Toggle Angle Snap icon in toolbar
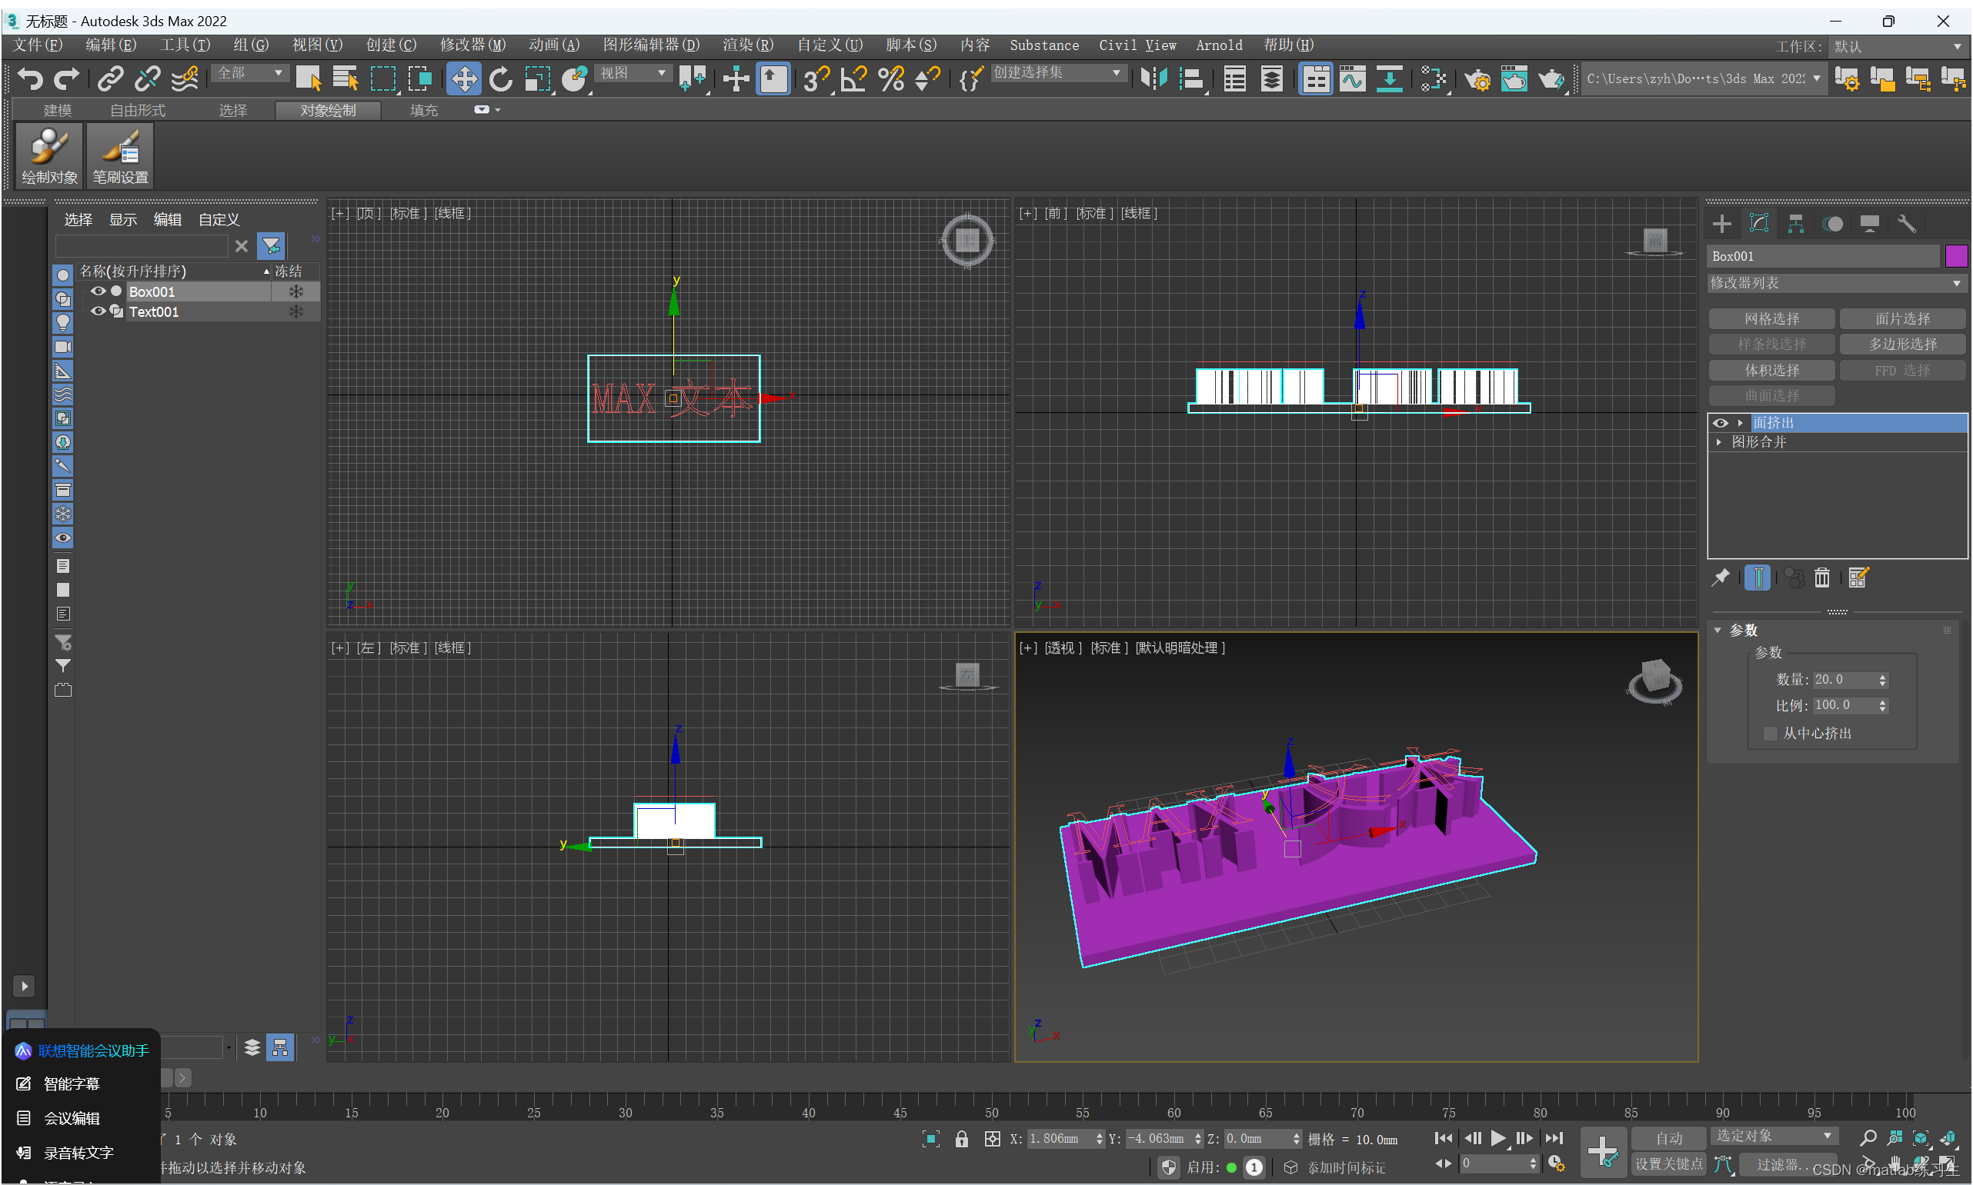Viewport: 1973px width, 1185px height. pyautogui.click(x=853, y=78)
